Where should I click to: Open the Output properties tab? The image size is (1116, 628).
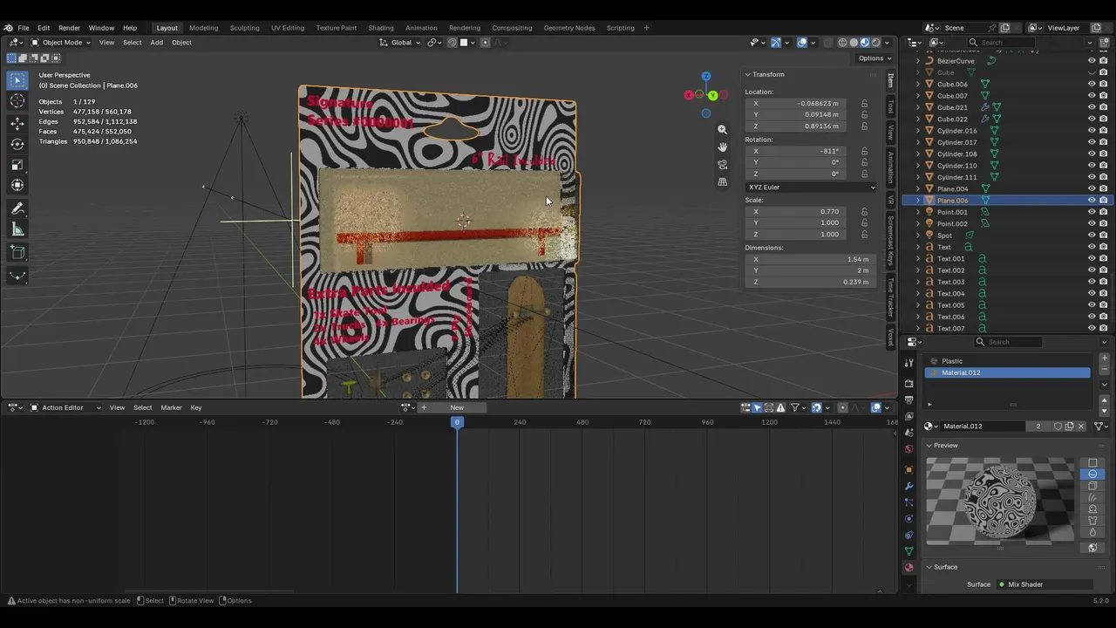pos(908,399)
